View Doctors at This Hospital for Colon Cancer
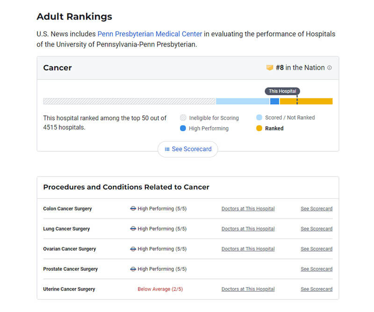The height and width of the screenshot is (312, 374). [x=248, y=209]
